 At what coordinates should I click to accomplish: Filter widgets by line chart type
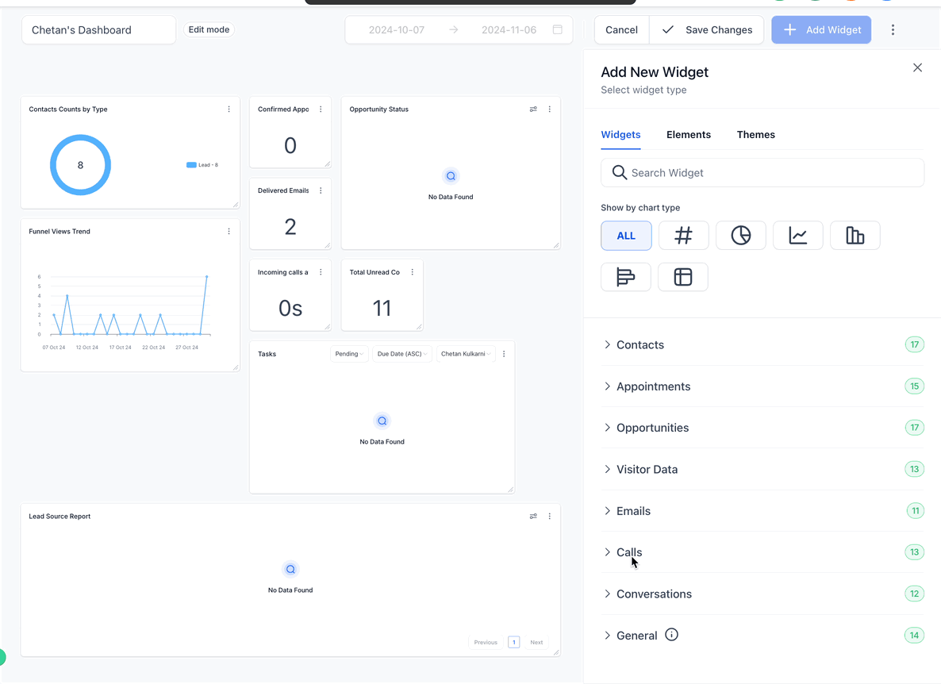click(797, 235)
